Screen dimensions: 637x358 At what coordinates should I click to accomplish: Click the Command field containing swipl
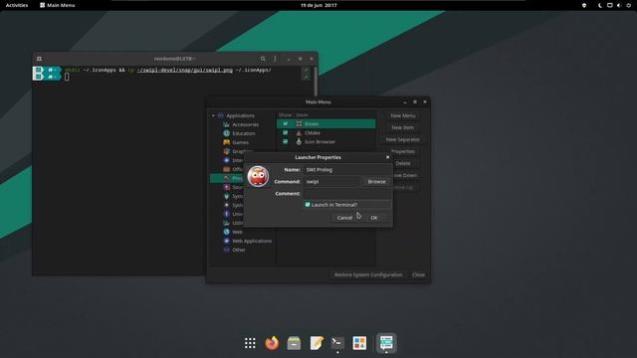(x=331, y=182)
